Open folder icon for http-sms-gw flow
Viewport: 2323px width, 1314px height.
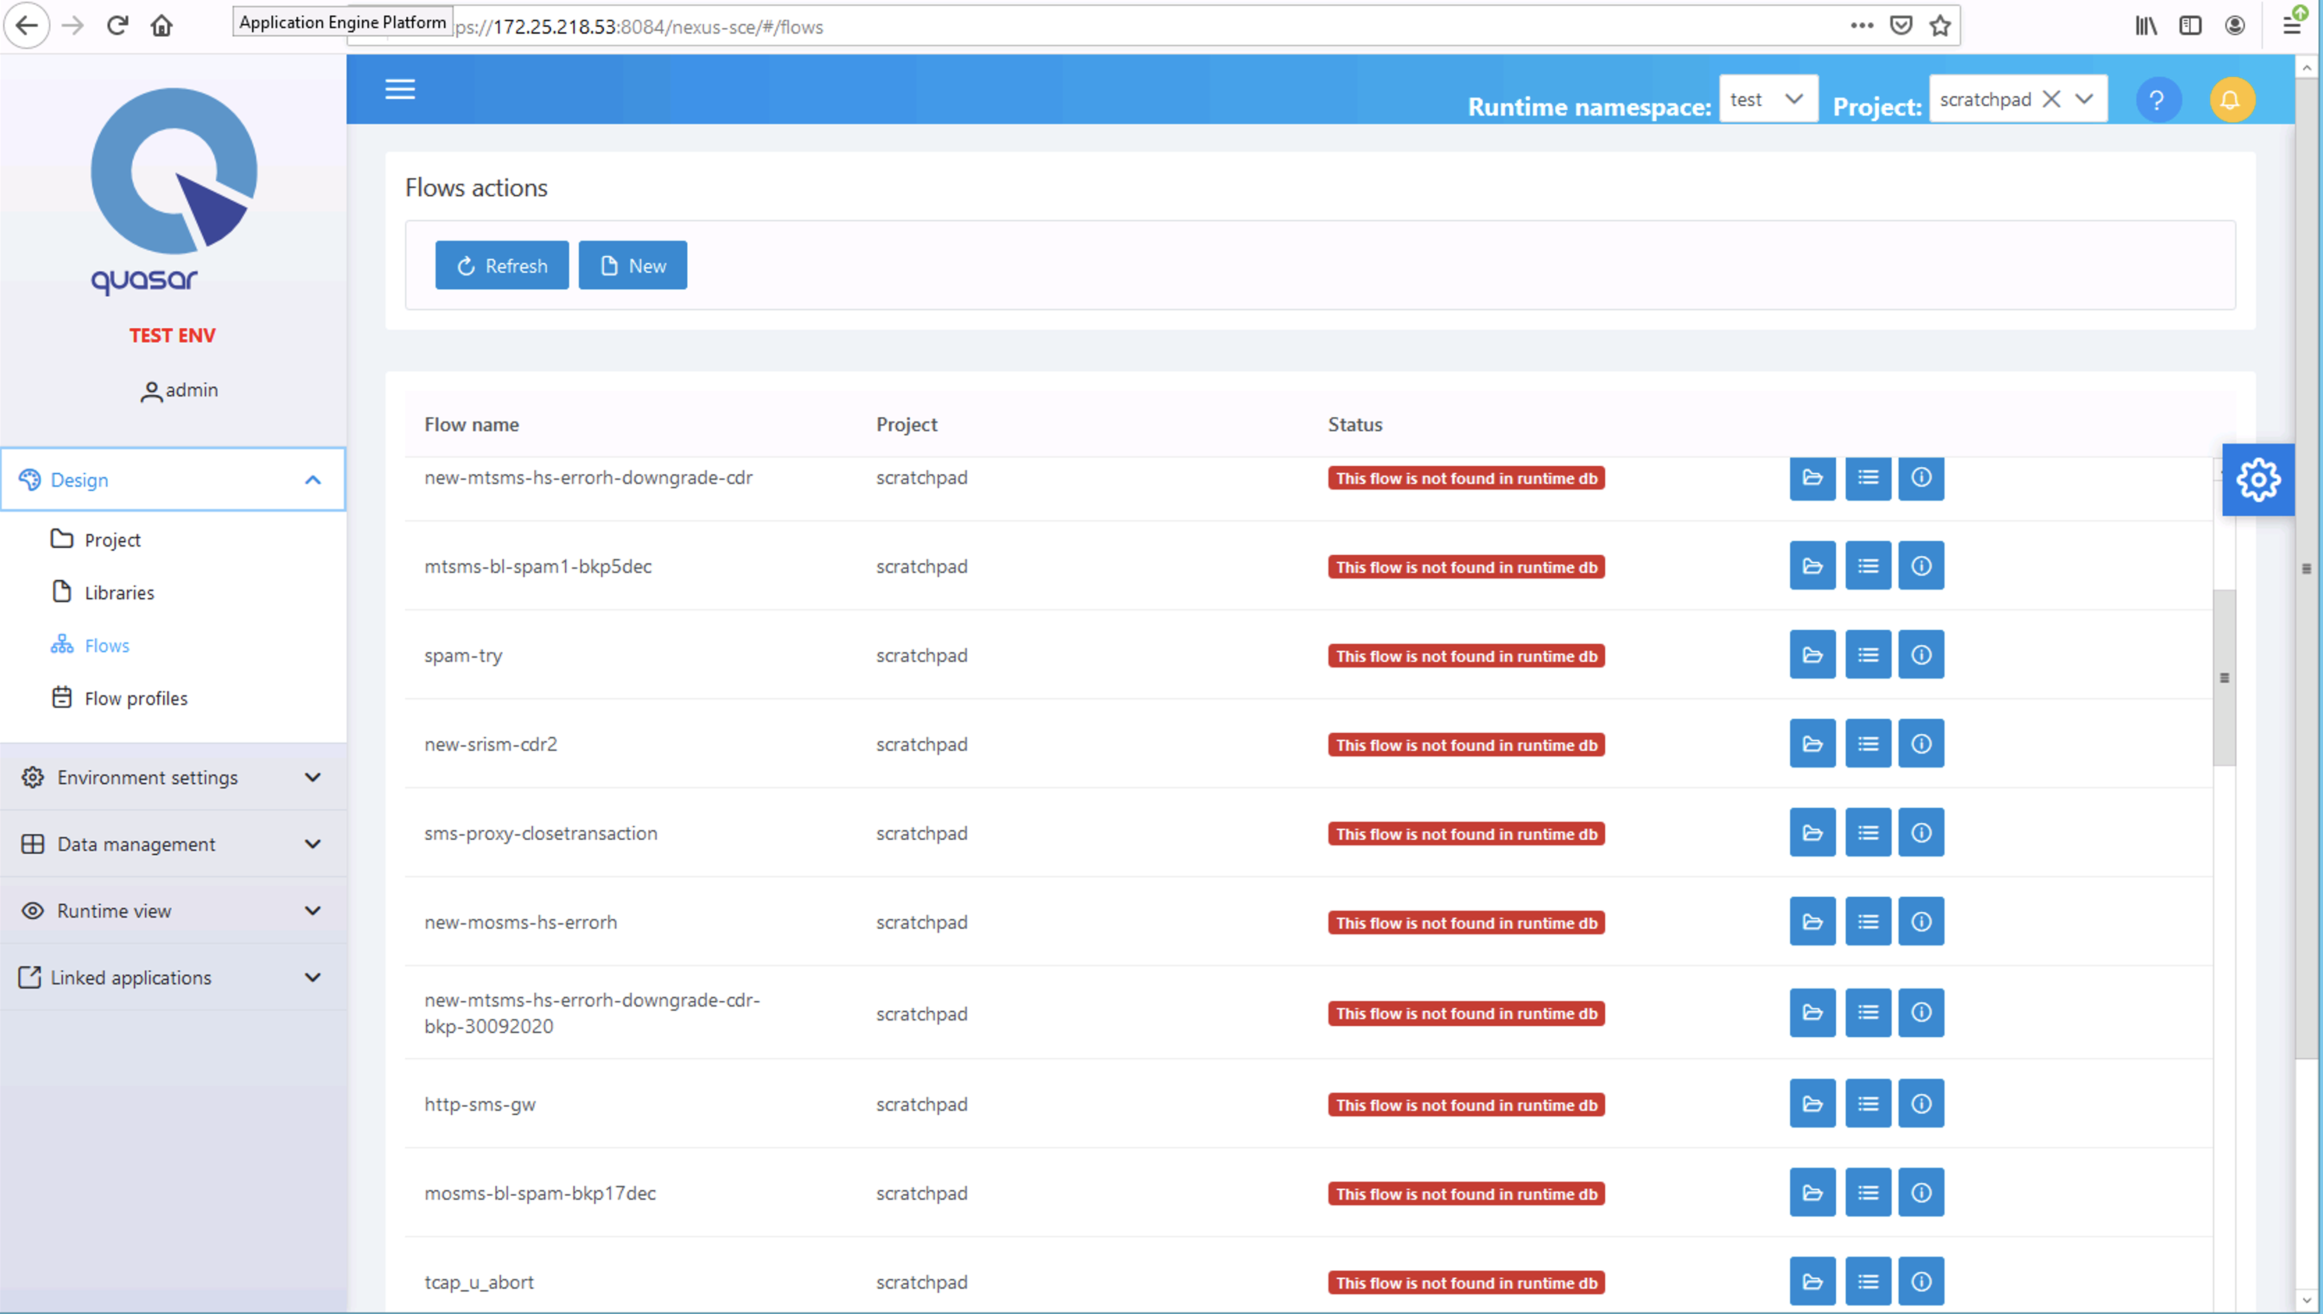[1812, 1104]
